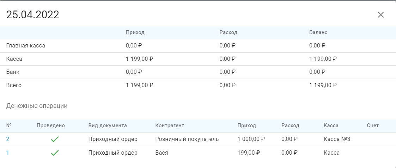Click the green checkmark for document 1
The image size is (396, 168).
(55, 153)
